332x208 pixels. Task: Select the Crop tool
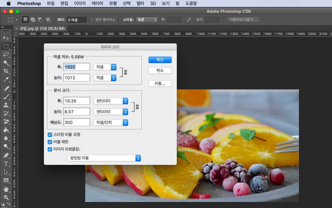click(x=6, y=71)
